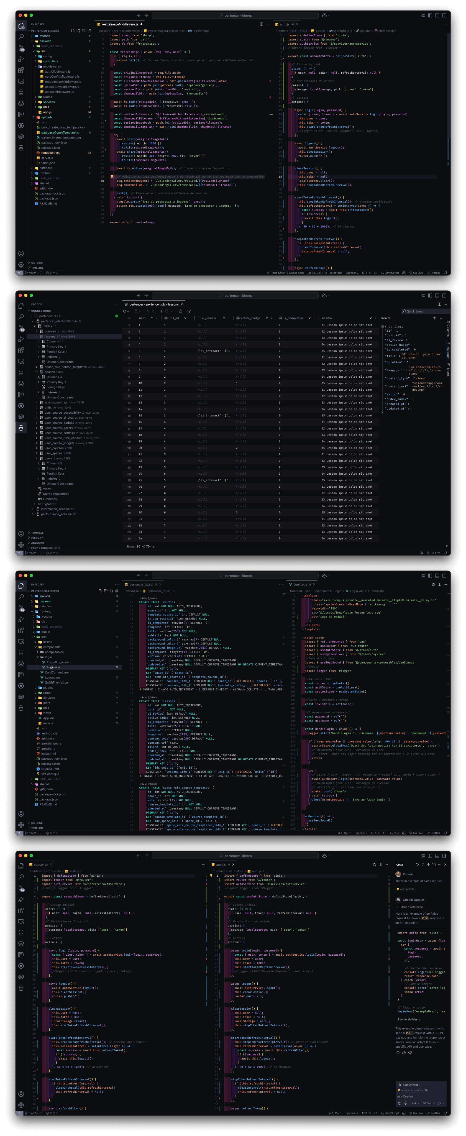466x1136 pixels.
Task: Click Refresh Explorer icon in first window
Action: [84, 31]
